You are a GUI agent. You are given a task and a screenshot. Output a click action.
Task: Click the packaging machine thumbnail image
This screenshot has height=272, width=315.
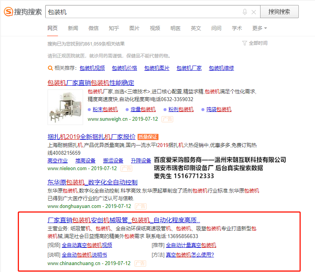tap(65, 107)
